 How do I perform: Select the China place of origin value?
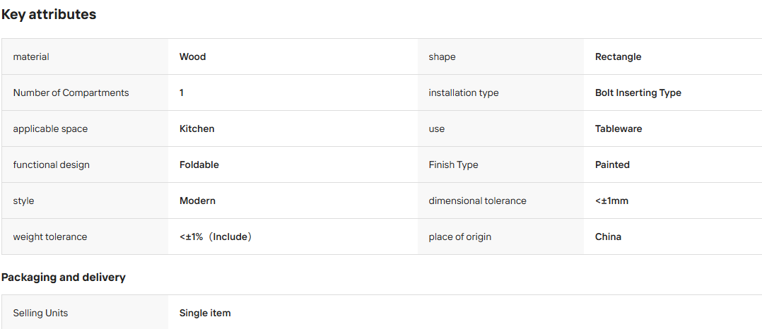pyautogui.click(x=608, y=237)
